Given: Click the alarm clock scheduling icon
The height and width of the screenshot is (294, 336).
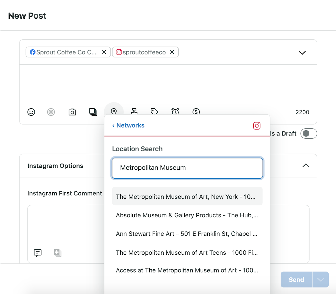Looking at the screenshot, I should [x=175, y=111].
